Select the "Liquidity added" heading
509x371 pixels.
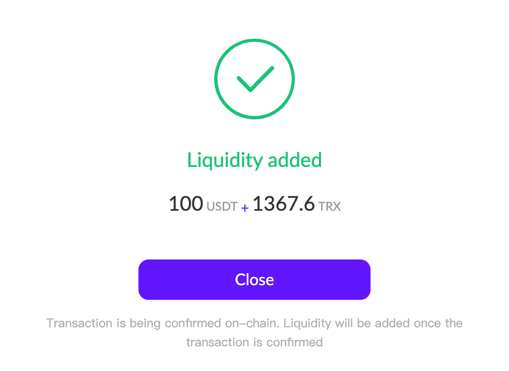254,160
